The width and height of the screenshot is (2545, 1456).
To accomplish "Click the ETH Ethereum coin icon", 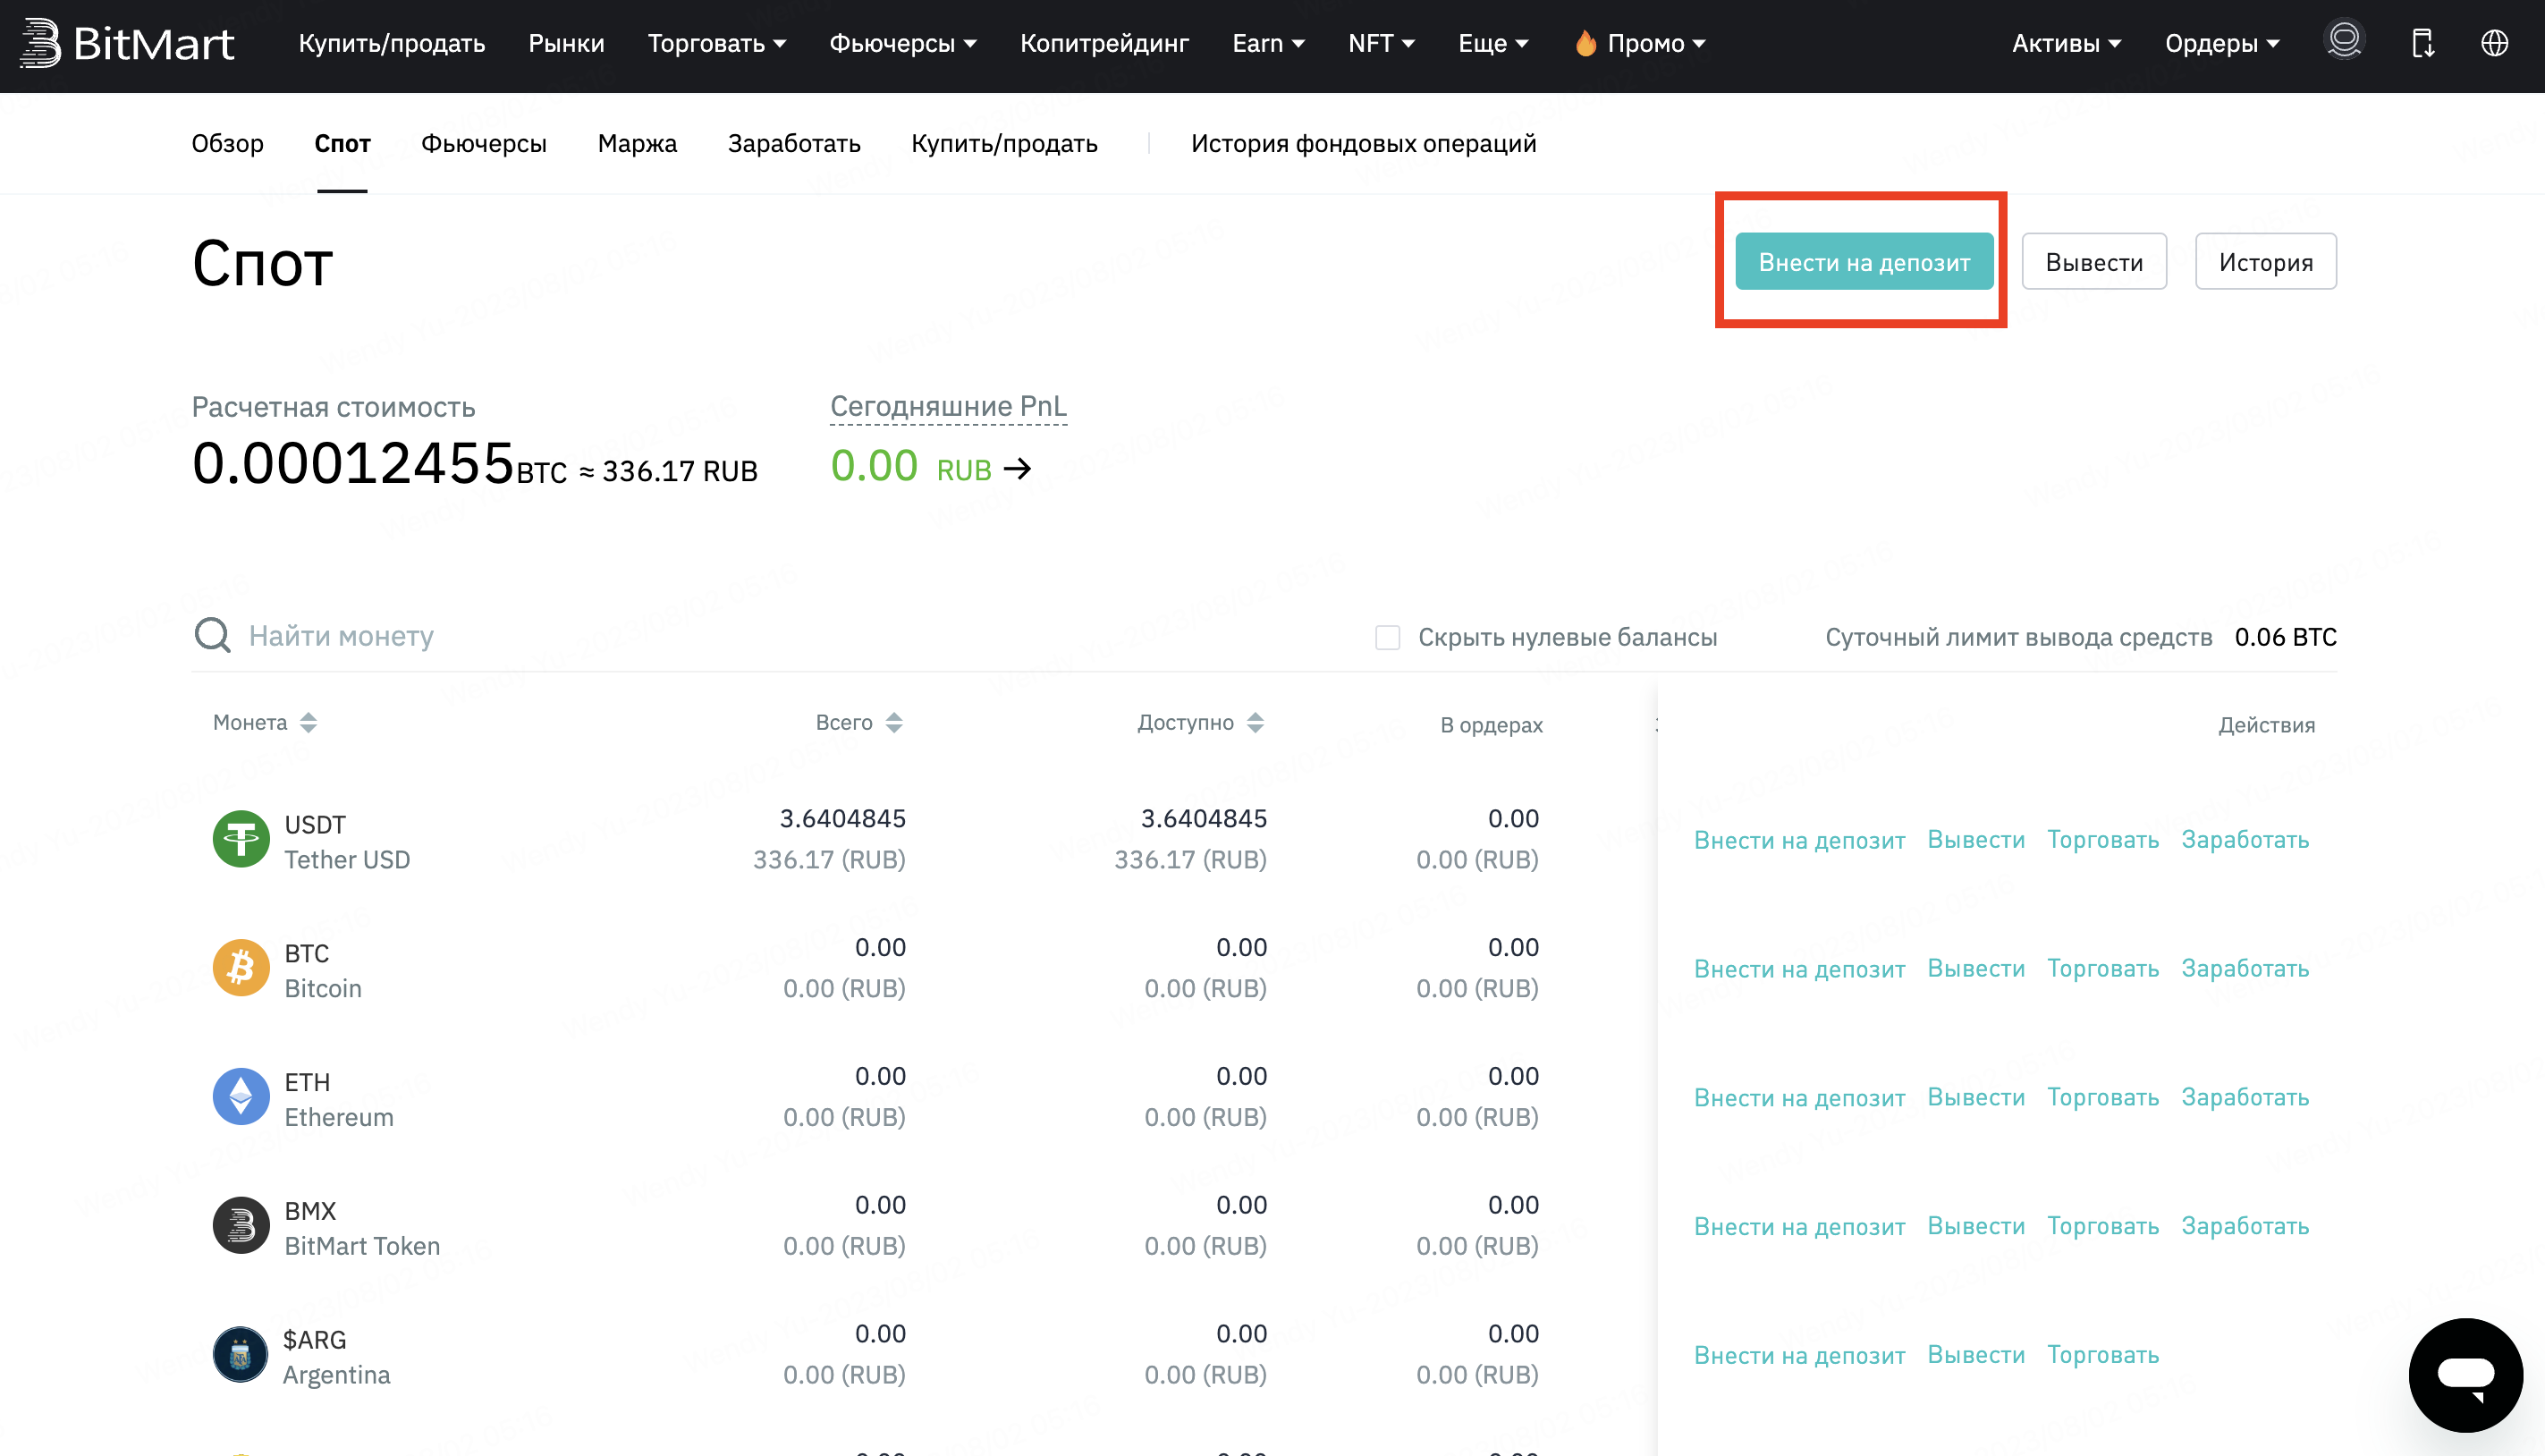I will coord(241,1097).
